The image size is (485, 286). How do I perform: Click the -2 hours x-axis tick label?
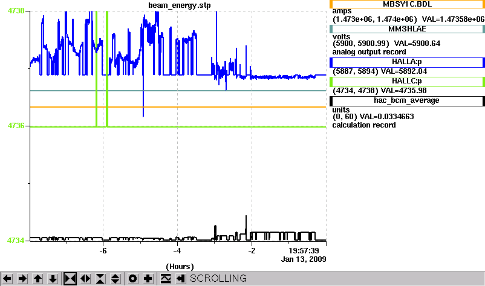pyautogui.click(x=252, y=250)
